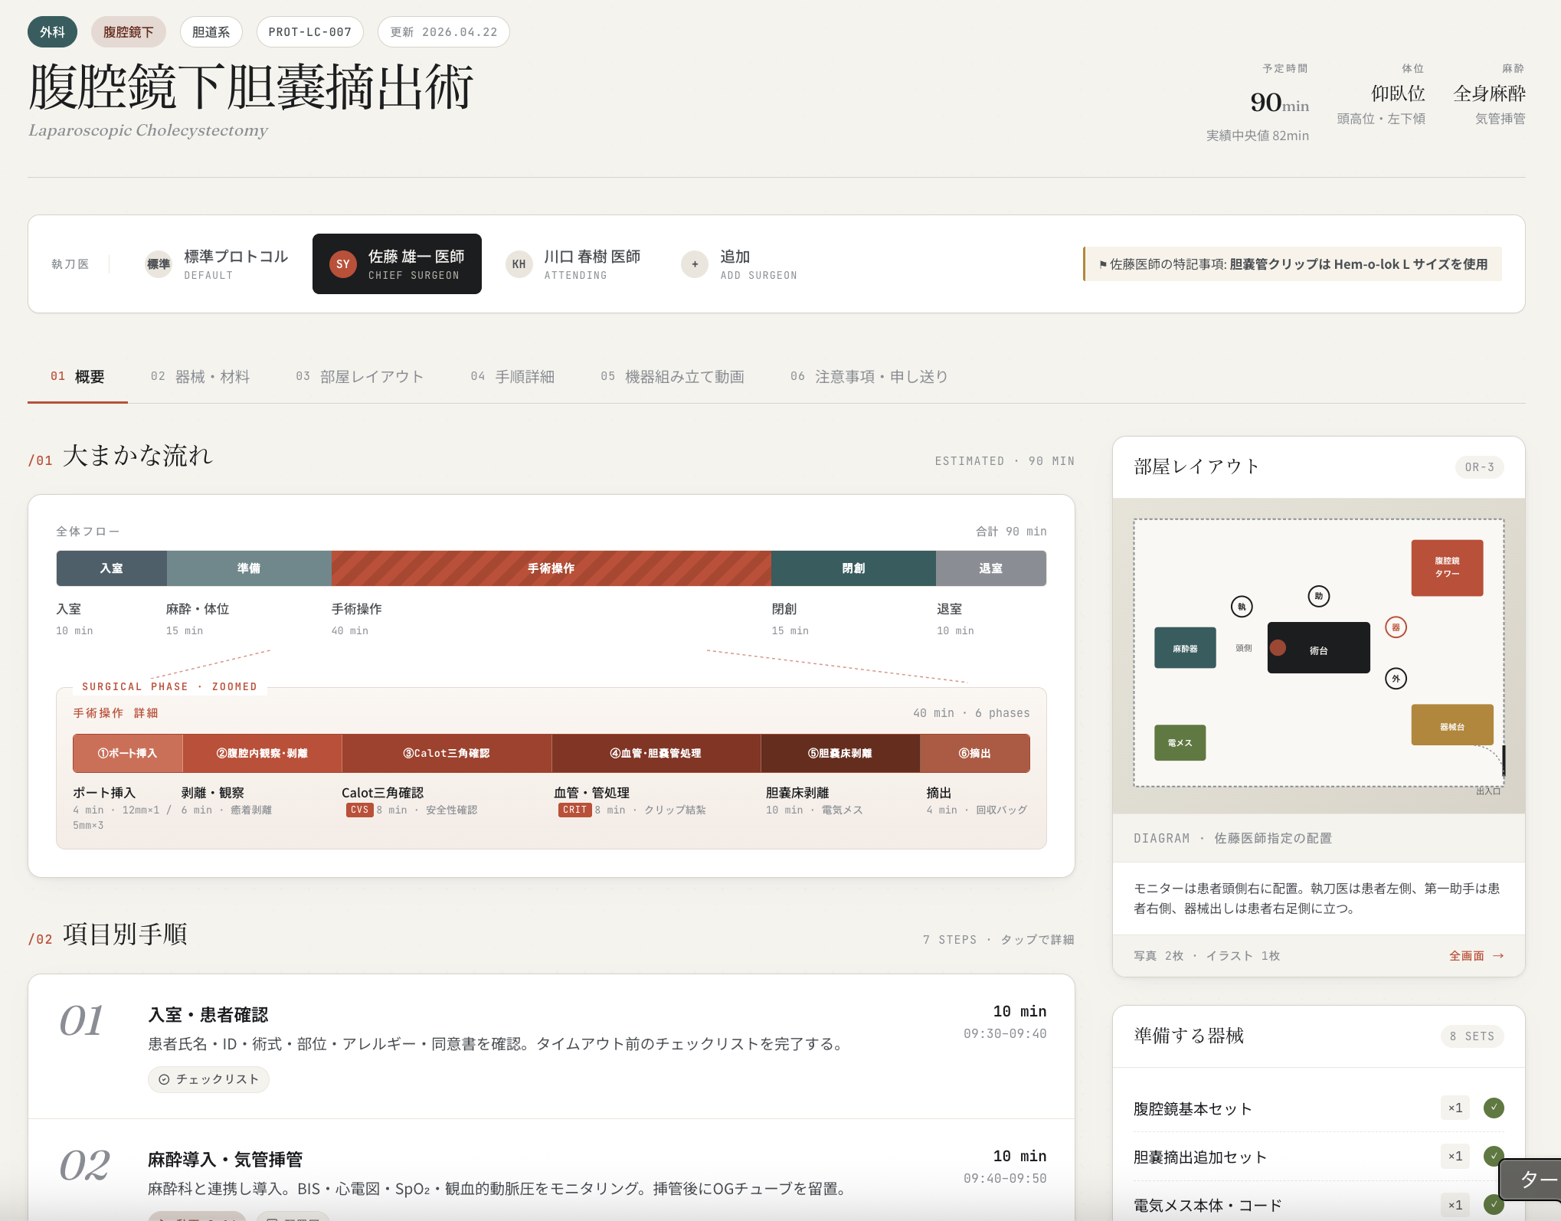Click the circle-check icon in チェックリスト chip
This screenshot has height=1221, width=1561.
[x=164, y=1079]
